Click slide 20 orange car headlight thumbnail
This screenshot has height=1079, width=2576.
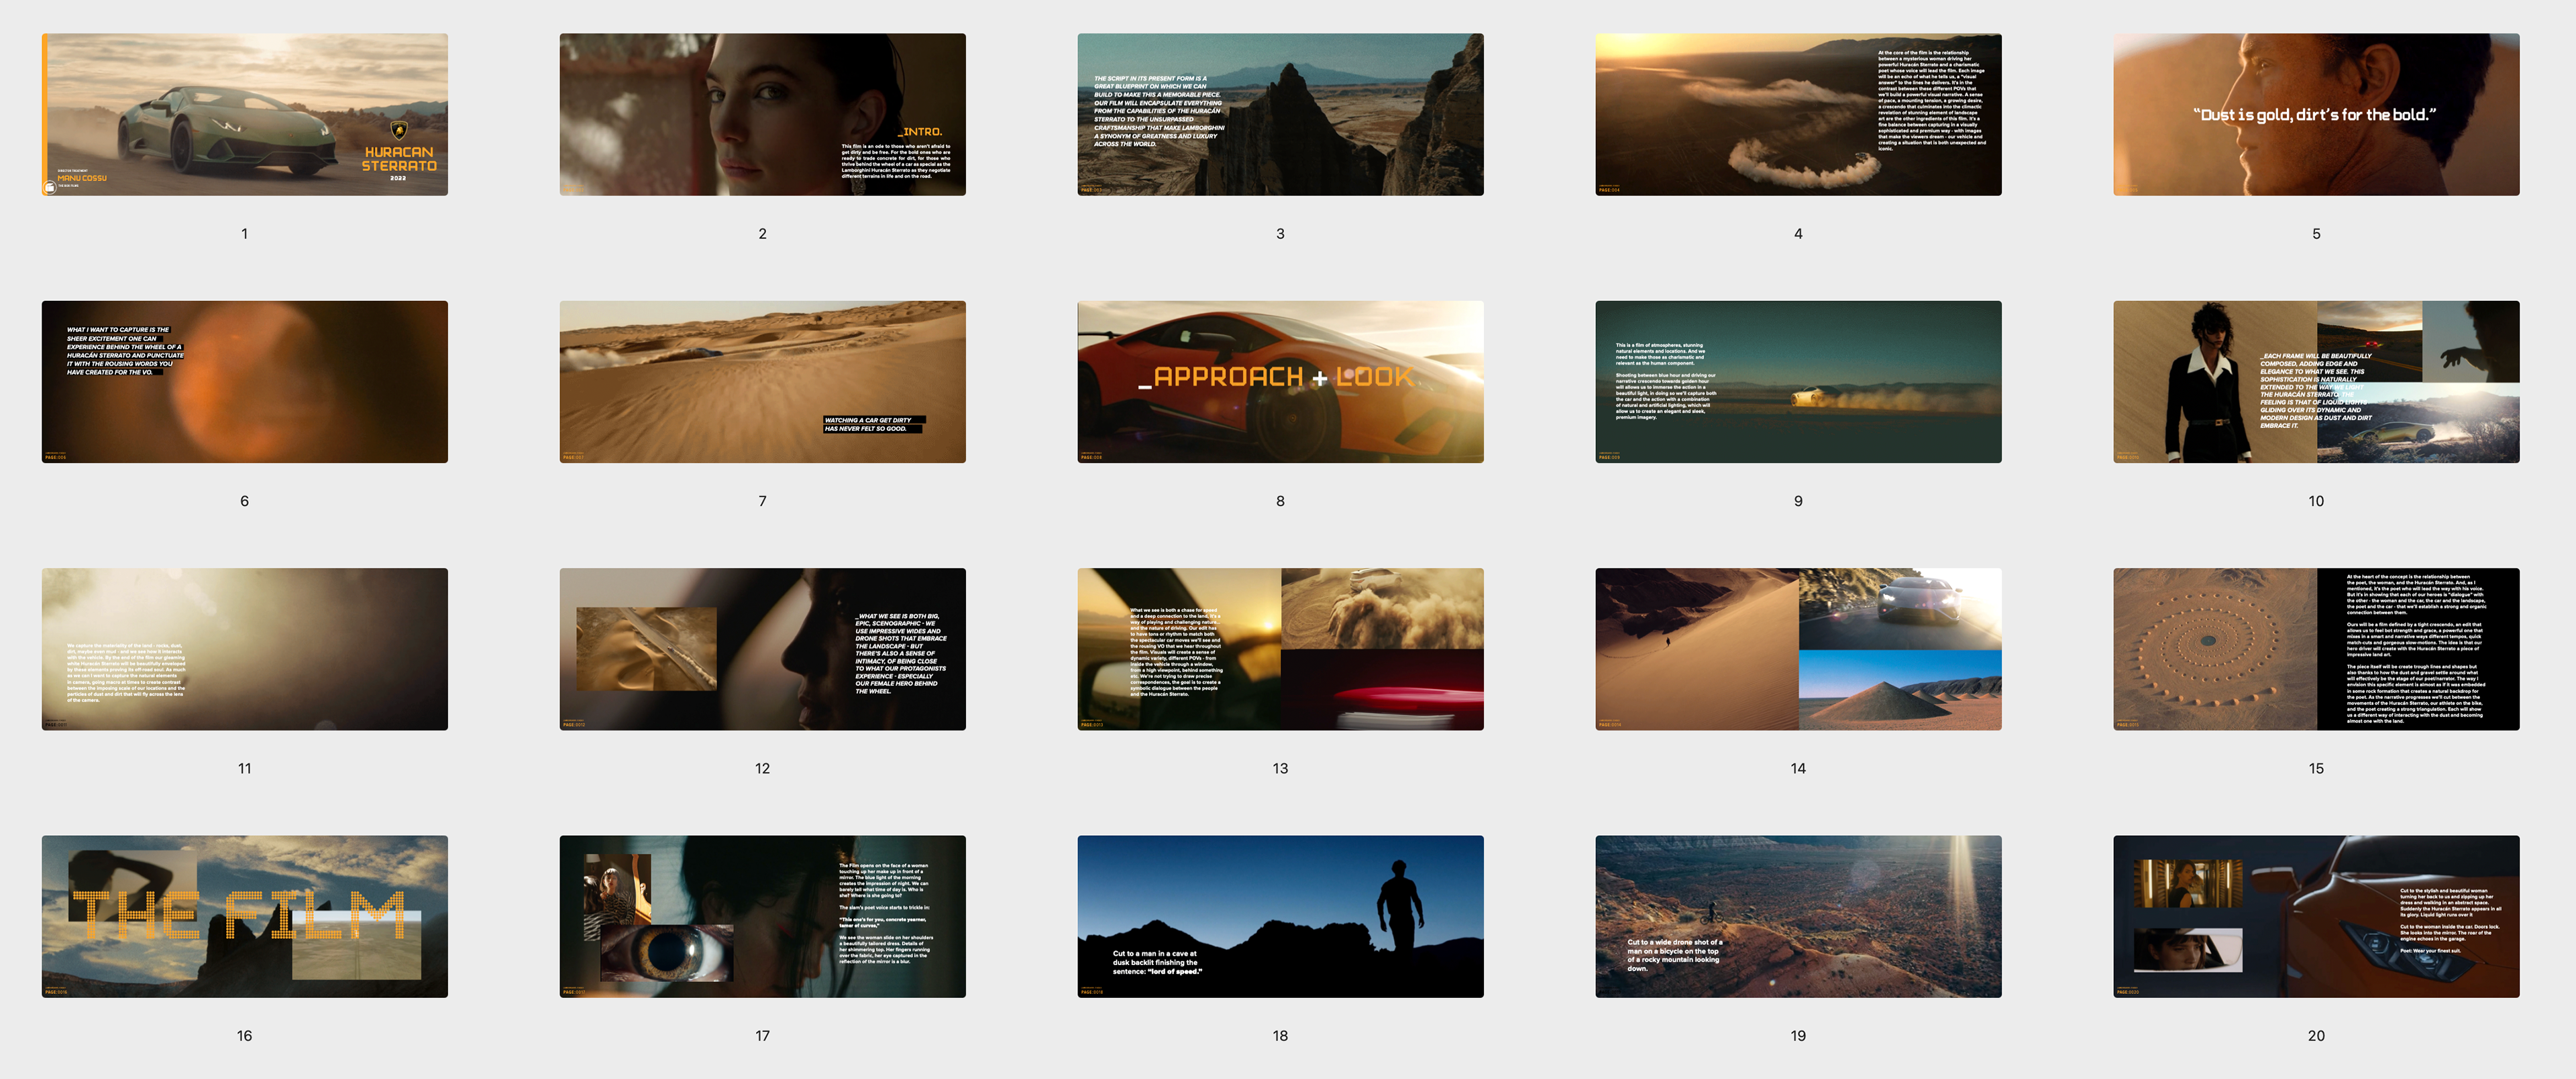pyautogui.click(x=2316, y=916)
